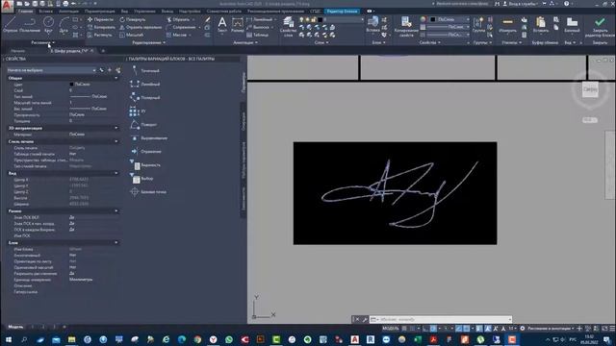Click the Перенести (Move) tool
The width and height of the screenshot is (616, 346).
click(x=100, y=19)
